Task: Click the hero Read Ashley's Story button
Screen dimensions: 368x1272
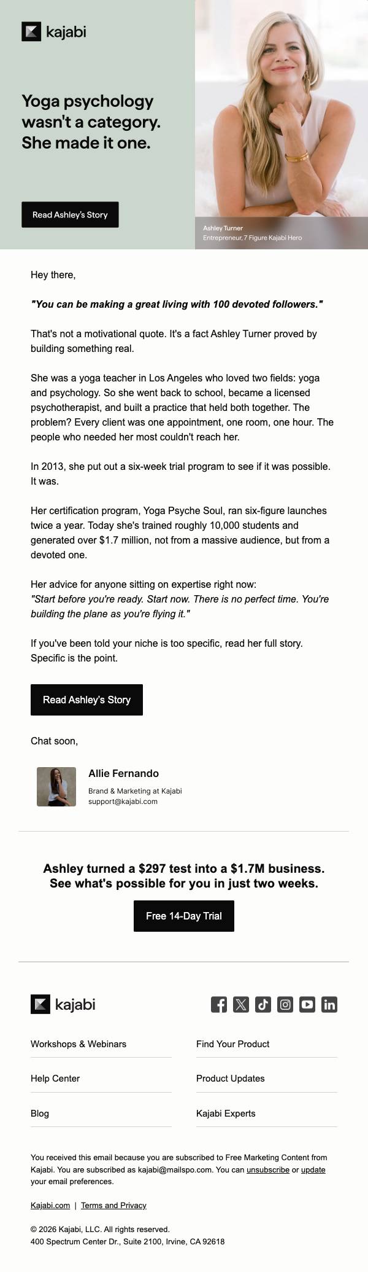Action: [x=70, y=214]
